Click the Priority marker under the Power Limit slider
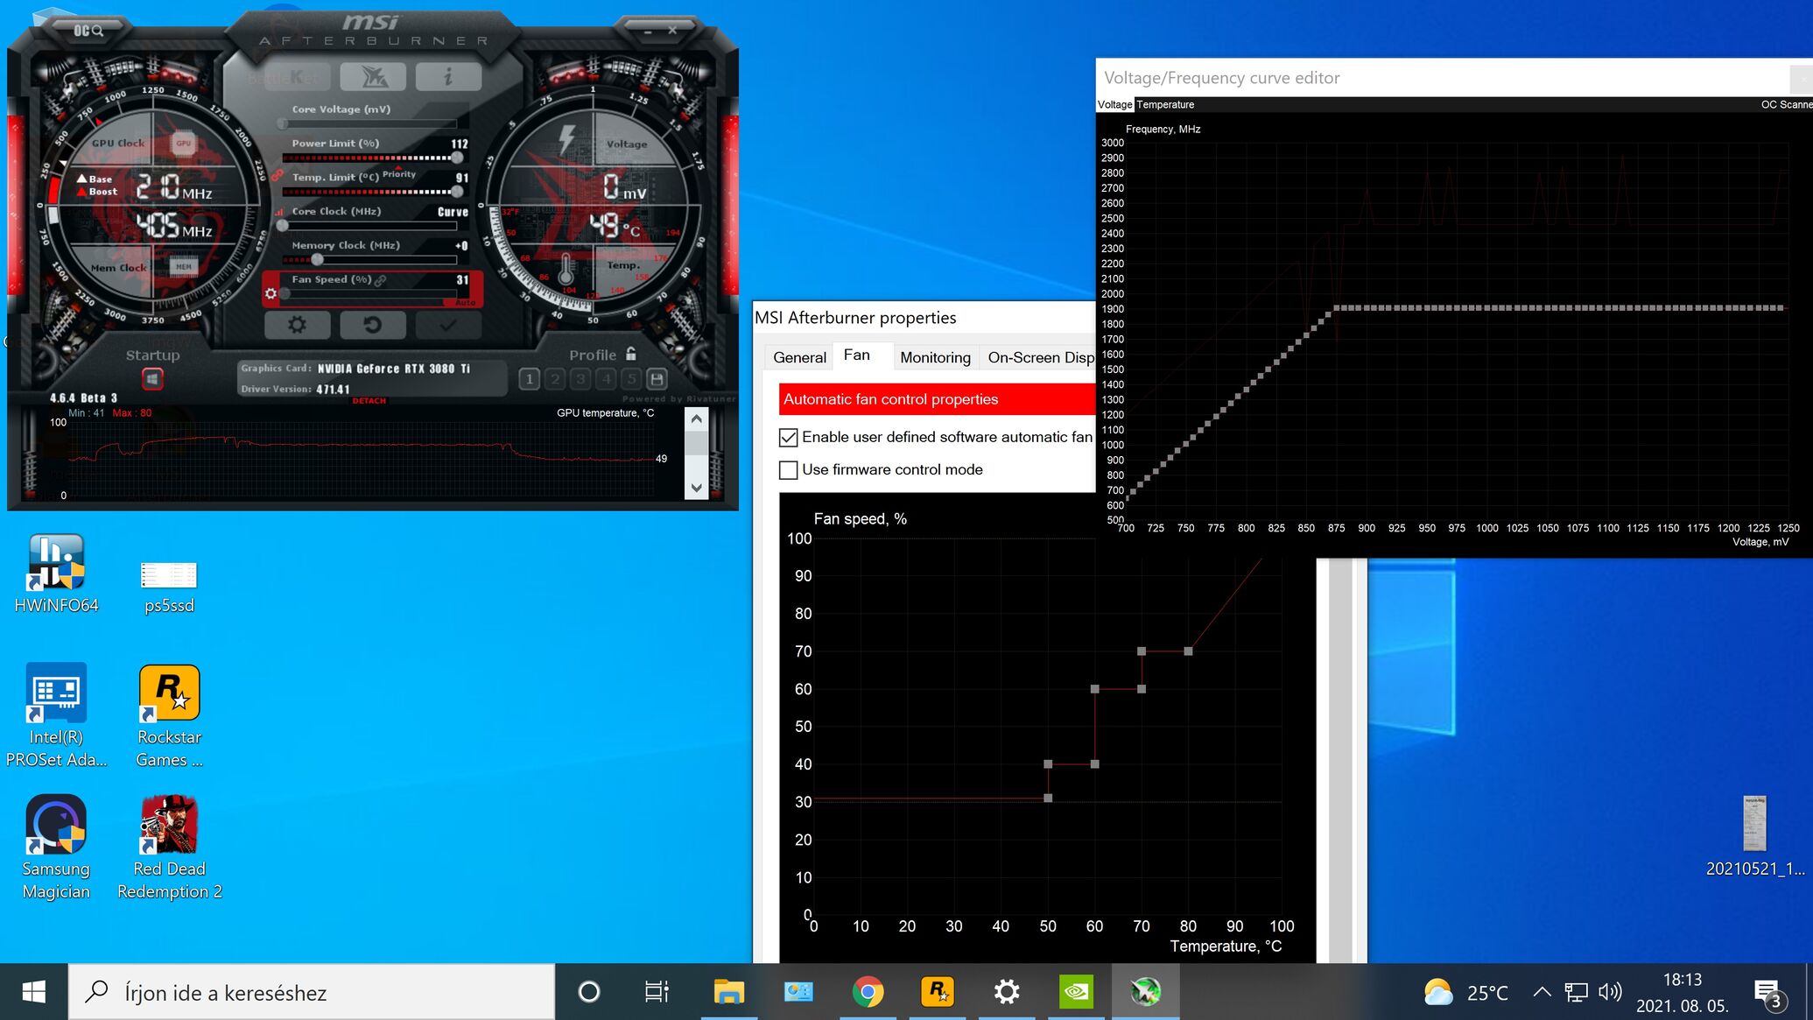Image resolution: width=1813 pixels, height=1020 pixels. (x=399, y=173)
